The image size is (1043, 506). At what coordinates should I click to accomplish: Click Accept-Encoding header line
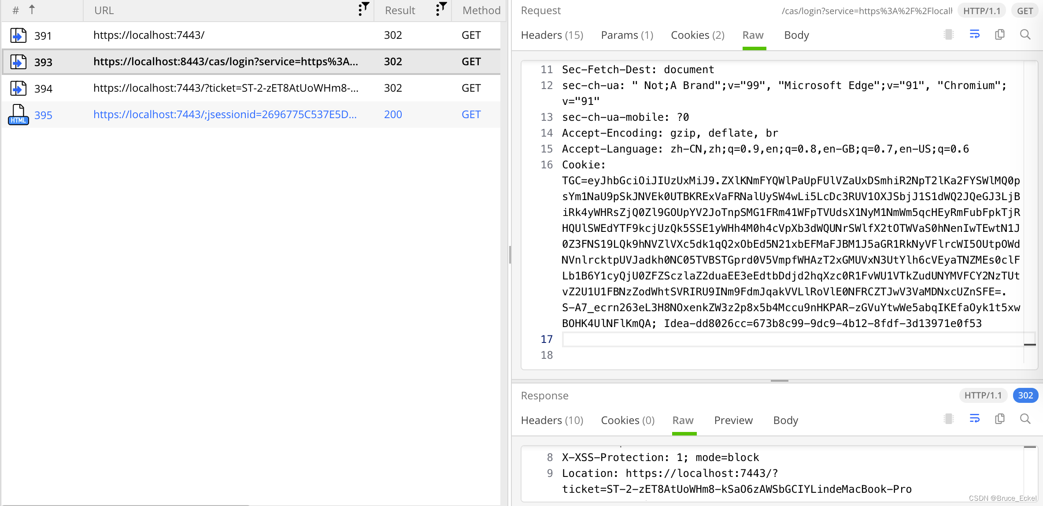point(670,133)
